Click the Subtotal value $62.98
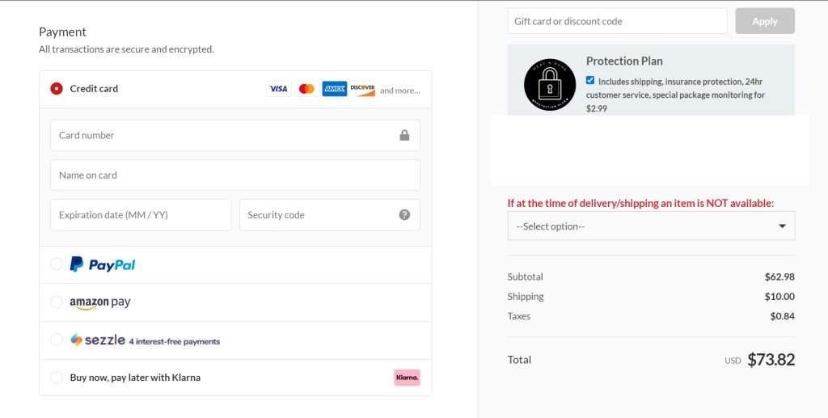Image resolution: width=828 pixels, height=418 pixels. coord(779,277)
